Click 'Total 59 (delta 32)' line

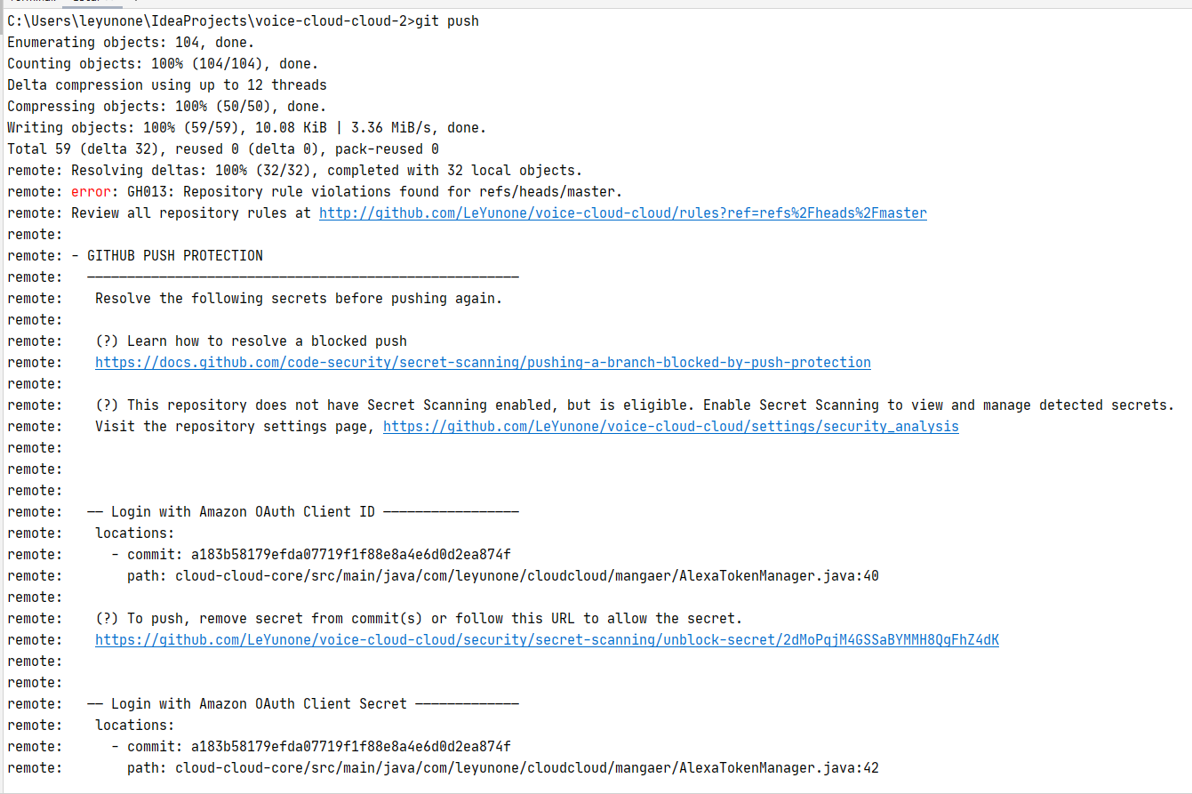point(223,149)
